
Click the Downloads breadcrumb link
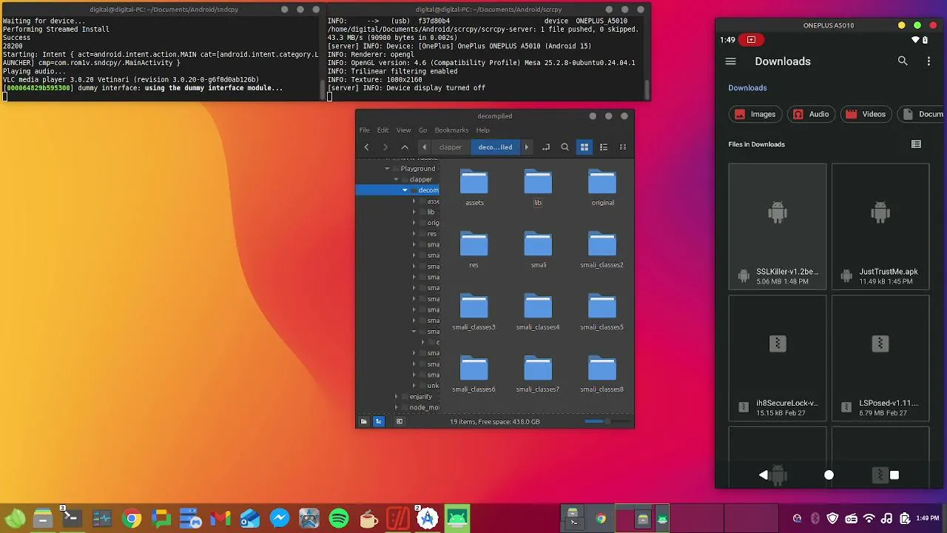(x=747, y=88)
